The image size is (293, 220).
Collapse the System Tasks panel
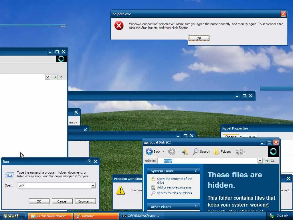196,171
